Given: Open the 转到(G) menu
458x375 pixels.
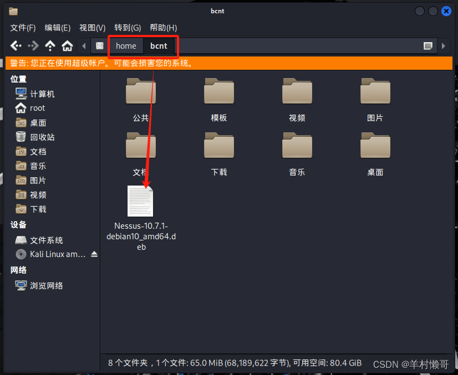Looking at the screenshot, I should click(x=128, y=28).
